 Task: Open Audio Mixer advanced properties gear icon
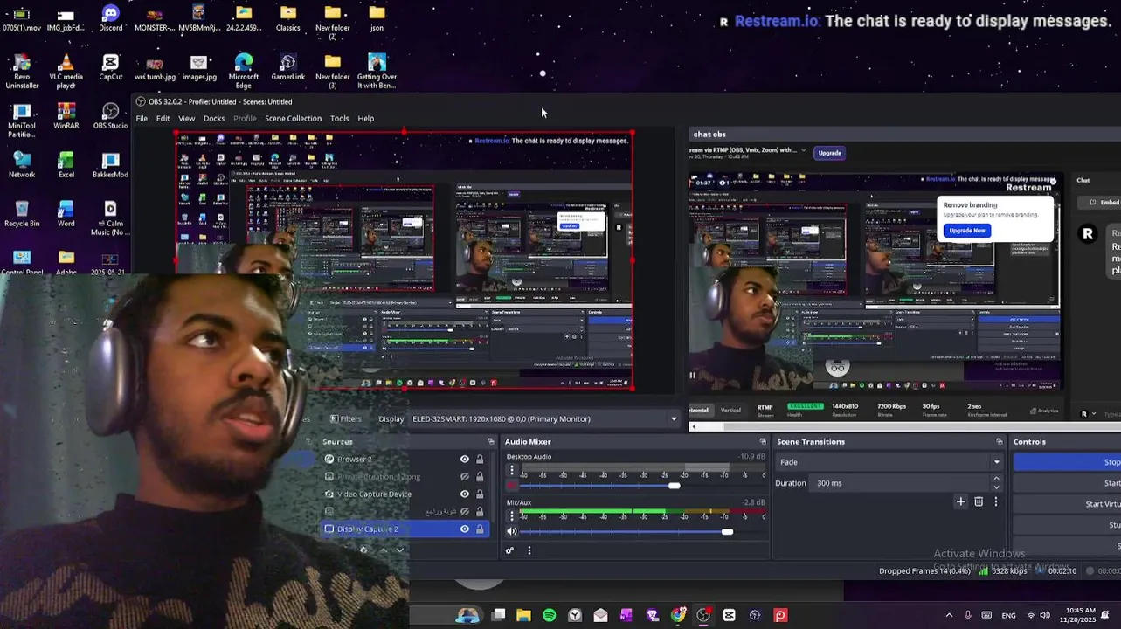(509, 550)
